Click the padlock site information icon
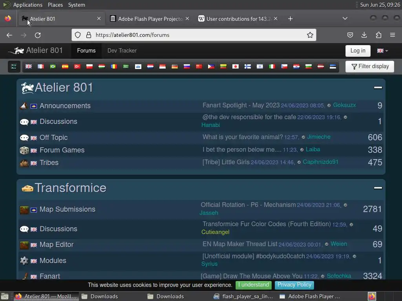This screenshot has width=402, height=301. pos(89,35)
